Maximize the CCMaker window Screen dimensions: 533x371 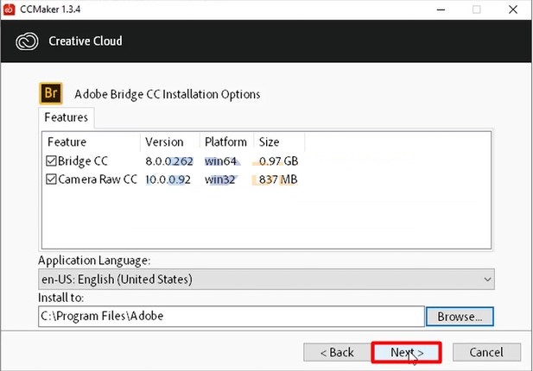476,9
